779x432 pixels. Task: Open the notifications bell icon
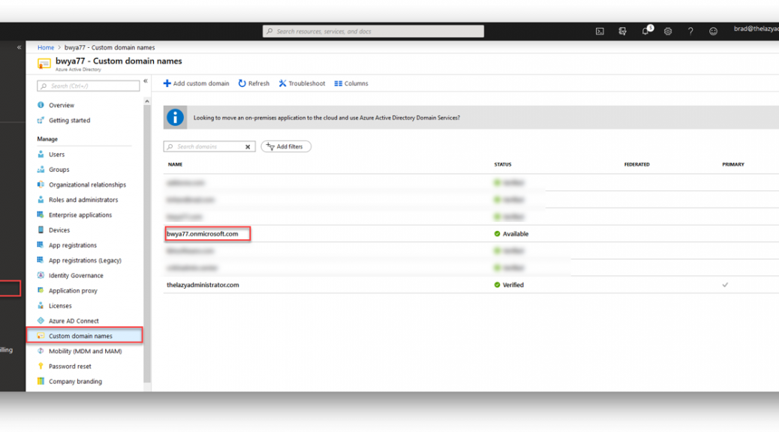point(645,31)
